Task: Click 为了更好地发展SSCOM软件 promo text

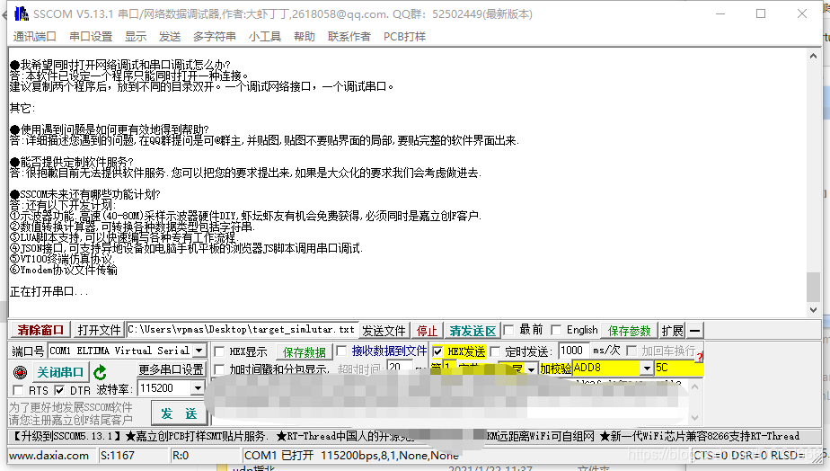Action: (70, 407)
